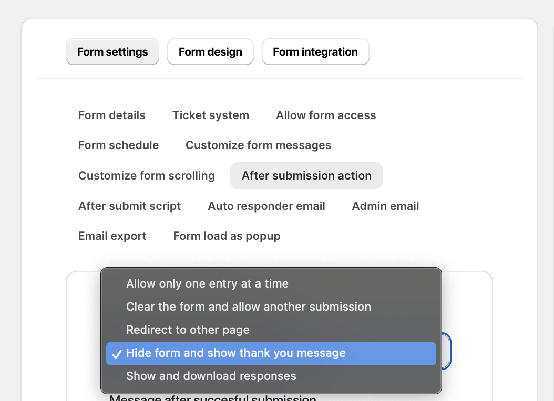Go to Auto responder email settings
Viewport: 554px width, 401px height.
(266, 206)
